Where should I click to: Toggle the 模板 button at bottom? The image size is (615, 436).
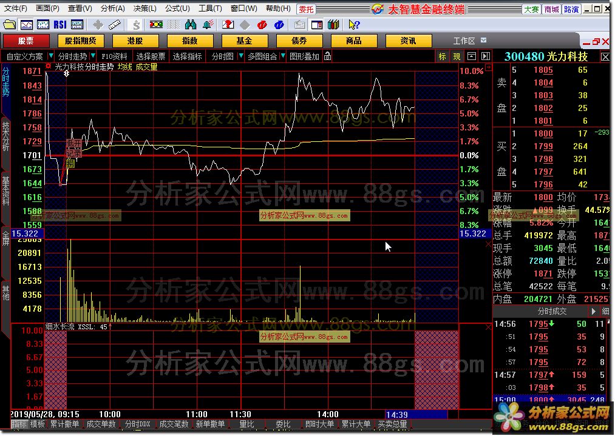[x=38, y=424]
